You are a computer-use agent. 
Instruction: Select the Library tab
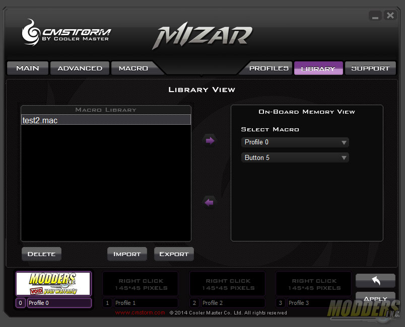pos(318,68)
